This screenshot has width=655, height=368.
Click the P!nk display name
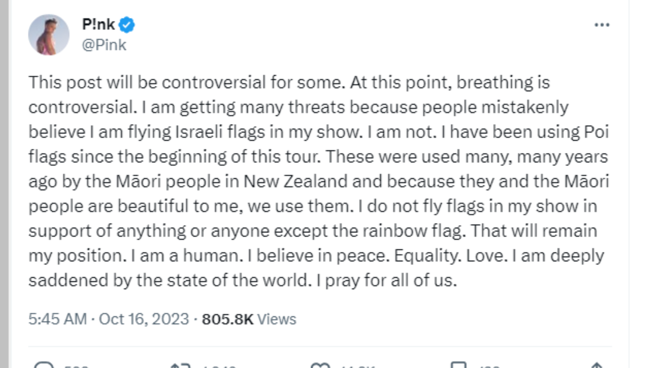[x=99, y=25]
